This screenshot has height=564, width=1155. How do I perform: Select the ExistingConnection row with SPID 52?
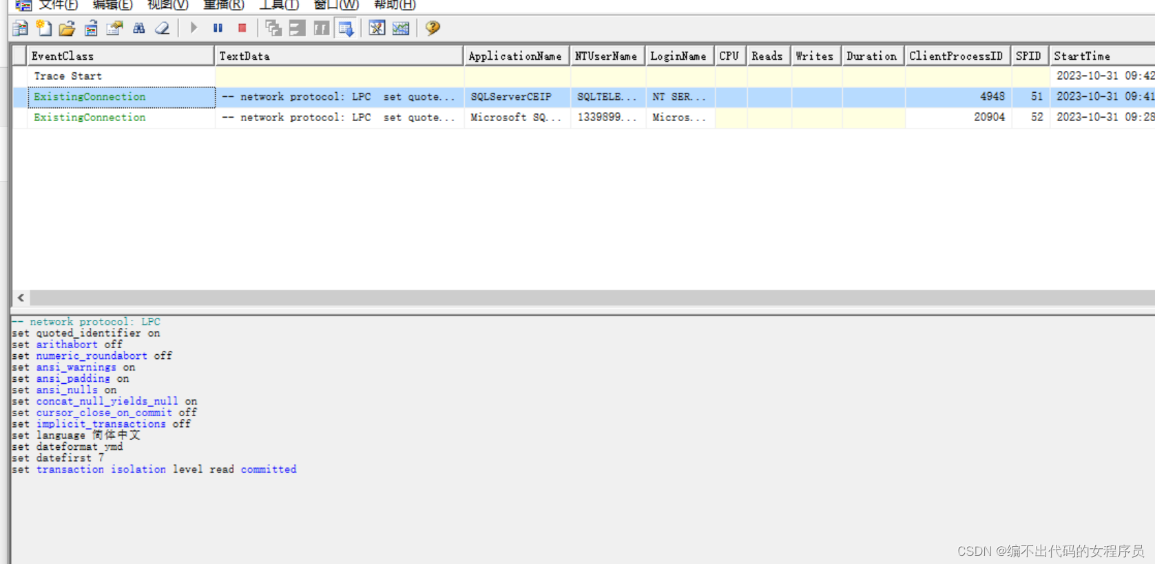583,118
